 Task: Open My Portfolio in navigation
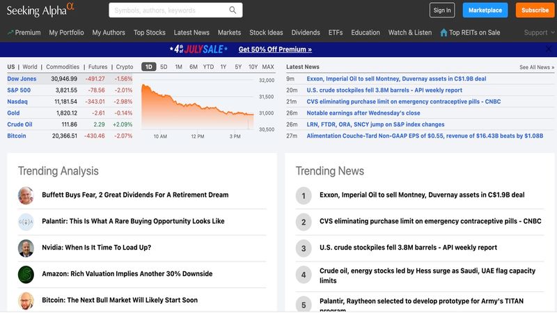pyautogui.click(x=66, y=33)
